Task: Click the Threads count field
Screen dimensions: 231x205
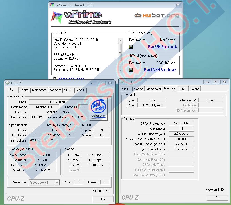Action: (x=105, y=182)
